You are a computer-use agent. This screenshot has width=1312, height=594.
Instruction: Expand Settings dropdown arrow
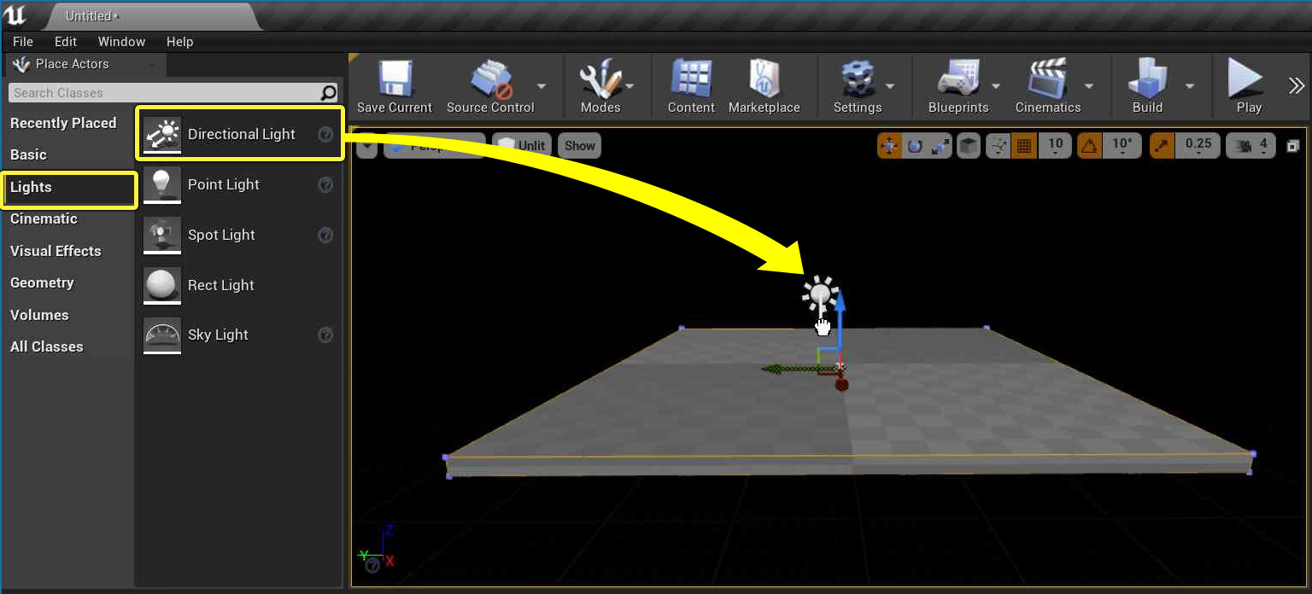(890, 85)
